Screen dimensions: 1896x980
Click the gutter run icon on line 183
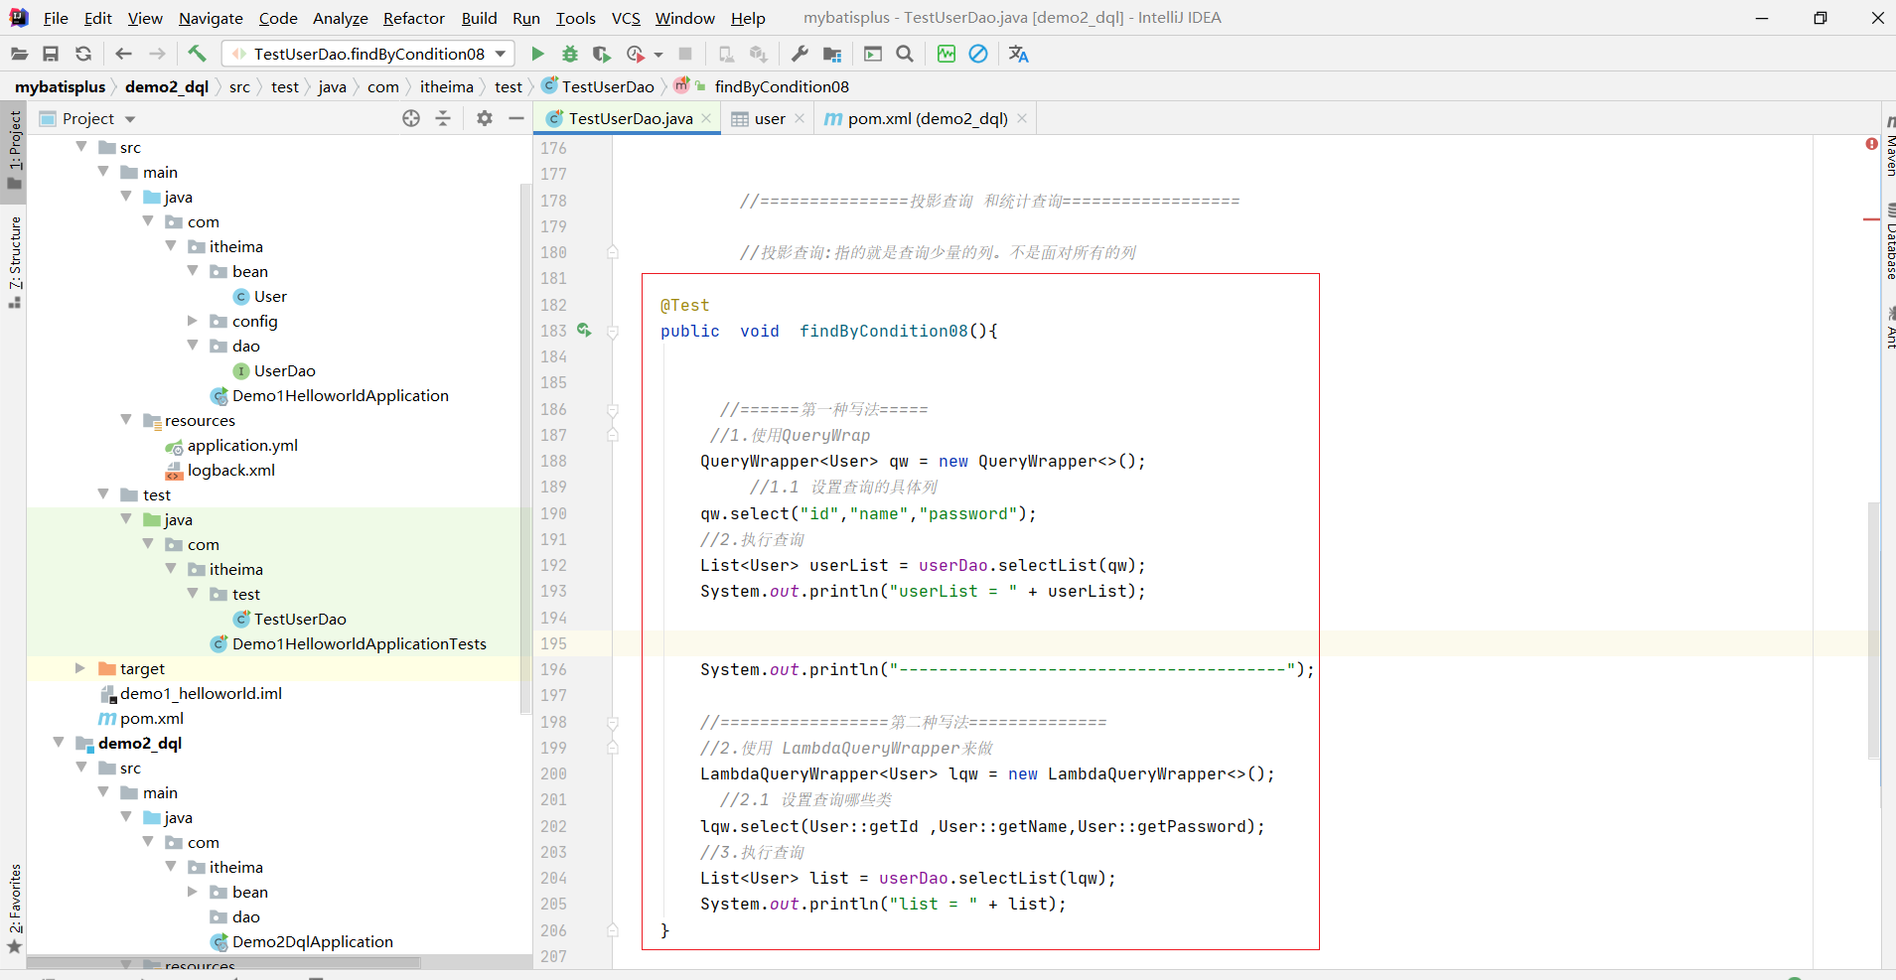coord(584,331)
